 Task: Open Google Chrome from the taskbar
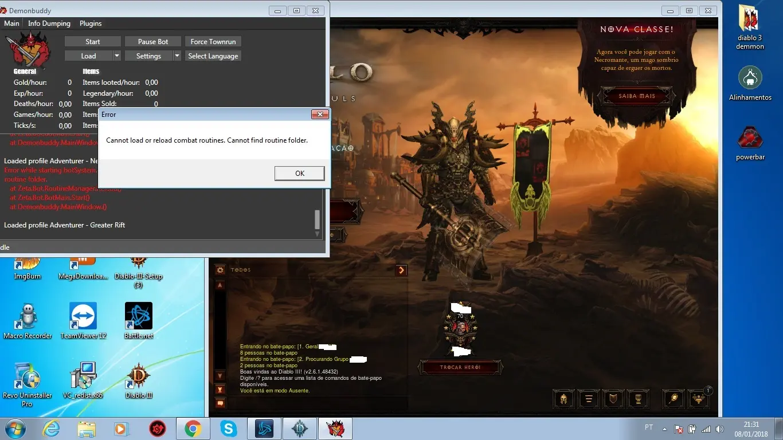click(x=193, y=429)
